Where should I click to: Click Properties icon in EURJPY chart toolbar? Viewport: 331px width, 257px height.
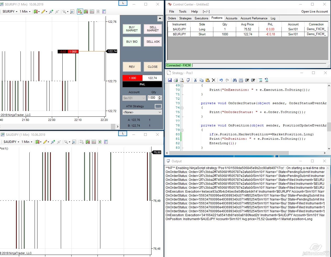click(x=104, y=12)
